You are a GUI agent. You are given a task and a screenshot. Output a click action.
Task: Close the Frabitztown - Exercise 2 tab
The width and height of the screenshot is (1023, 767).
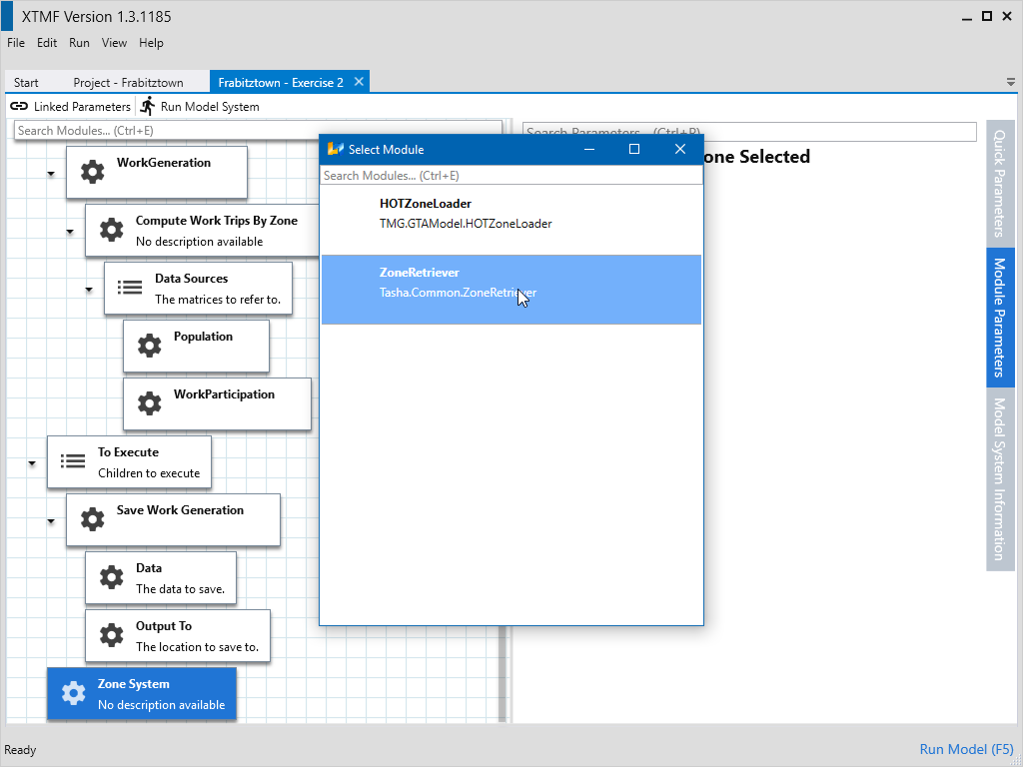click(x=359, y=82)
